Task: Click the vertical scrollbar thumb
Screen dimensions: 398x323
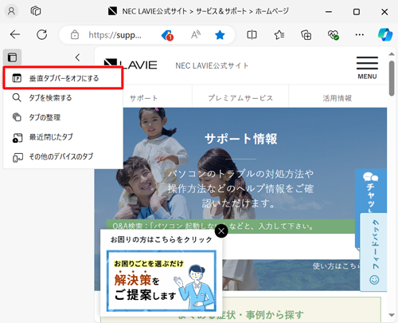Action: click(392, 78)
